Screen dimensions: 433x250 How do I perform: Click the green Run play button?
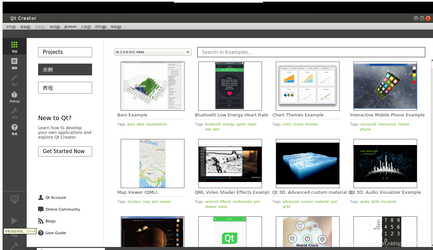click(x=14, y=221)
